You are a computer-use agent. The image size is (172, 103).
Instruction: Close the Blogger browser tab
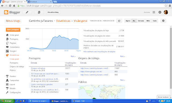click(25, 2)
